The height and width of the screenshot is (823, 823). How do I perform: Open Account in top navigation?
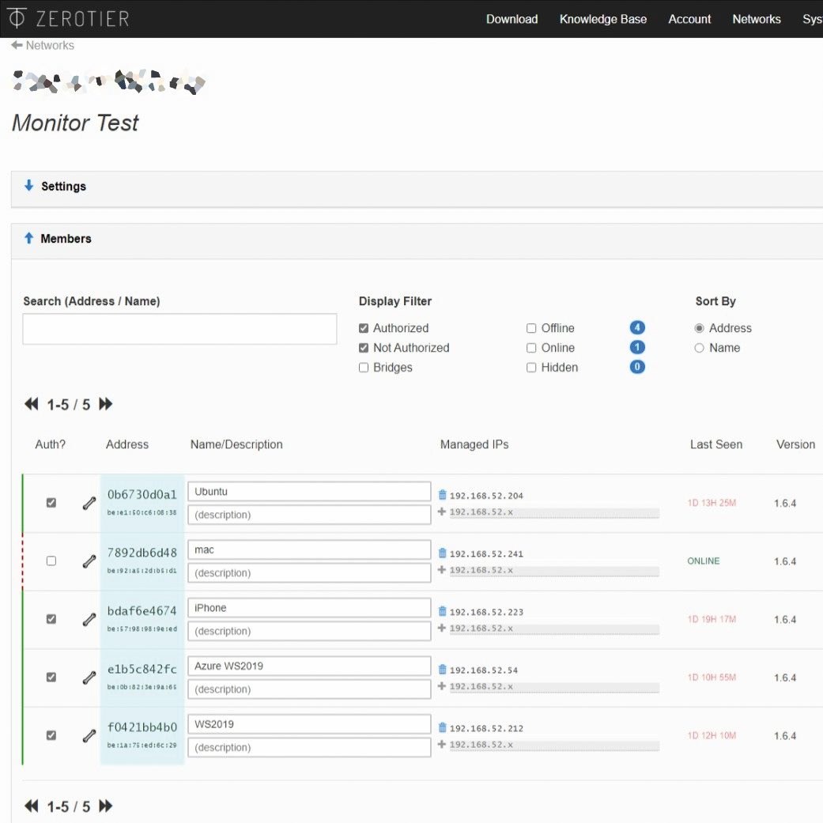689,19
